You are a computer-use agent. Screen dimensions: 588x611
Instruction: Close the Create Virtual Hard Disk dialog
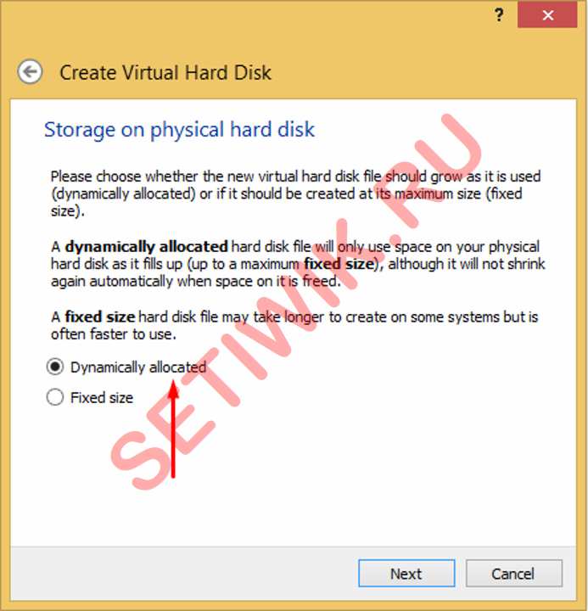coord(547,14)
